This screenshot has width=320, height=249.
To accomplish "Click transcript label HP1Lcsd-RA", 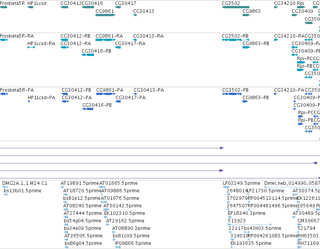I will (41, 44).
